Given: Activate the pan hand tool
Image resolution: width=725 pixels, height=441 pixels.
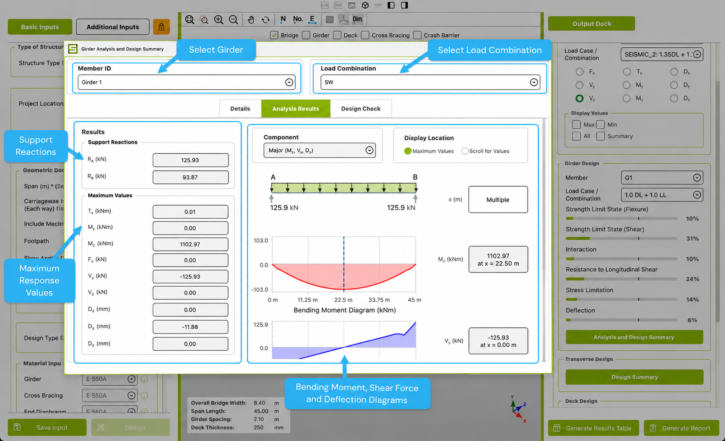Looking at the screenshot, I should tap(251, 19).
